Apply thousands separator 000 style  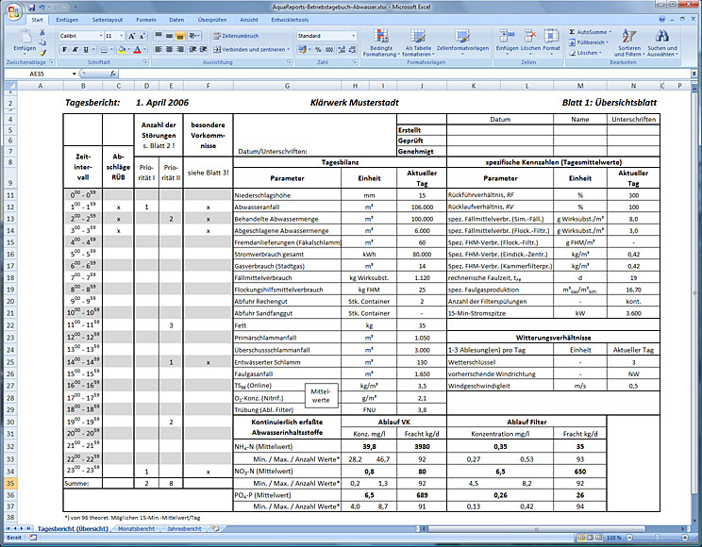(x=329, y=49)
